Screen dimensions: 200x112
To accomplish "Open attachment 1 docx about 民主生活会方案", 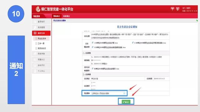I will [106, 43].
